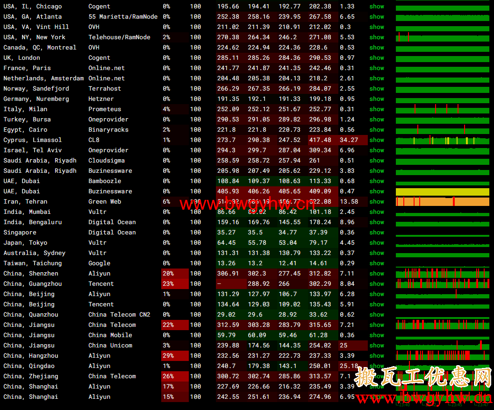Click show for Jiangsu China Telecom
The height and width of the screenshot is (410, 494).
coord(377,325)
